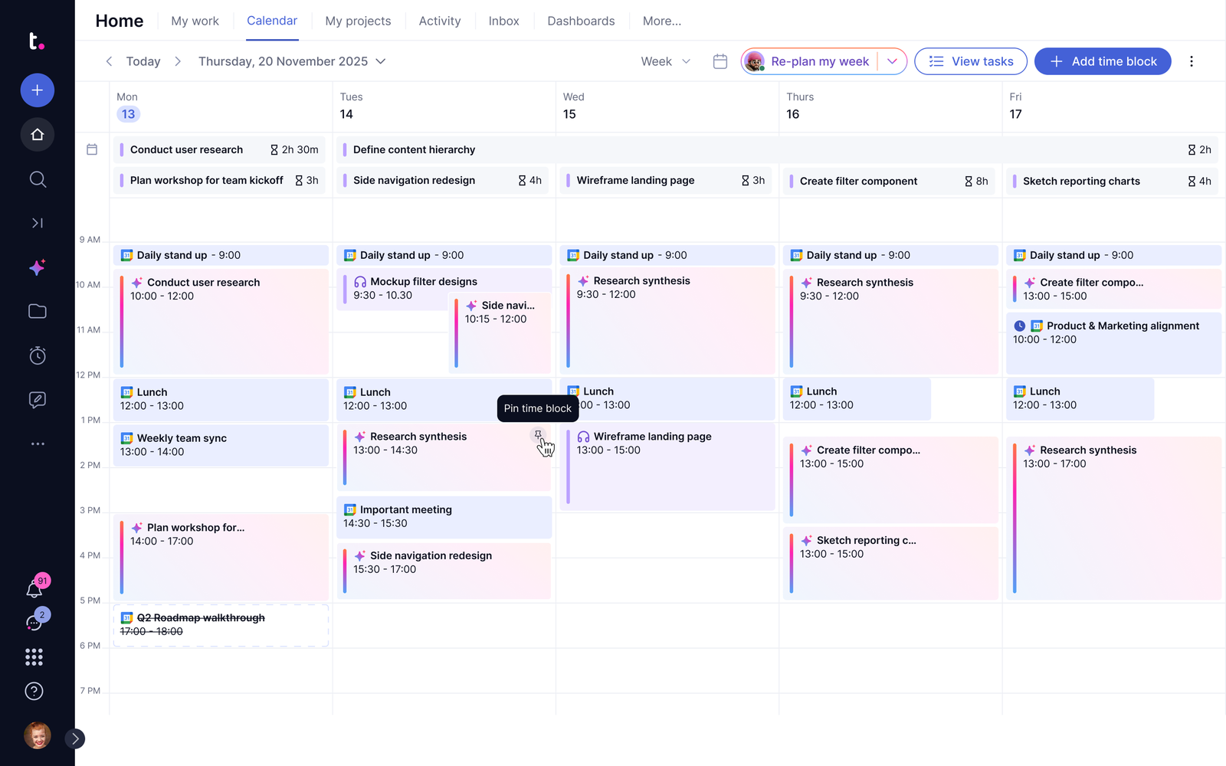This screenshot has height=766, width=1226.
Task: Open notifications bell with 91 badge
Action: click(x=35, y=588)
